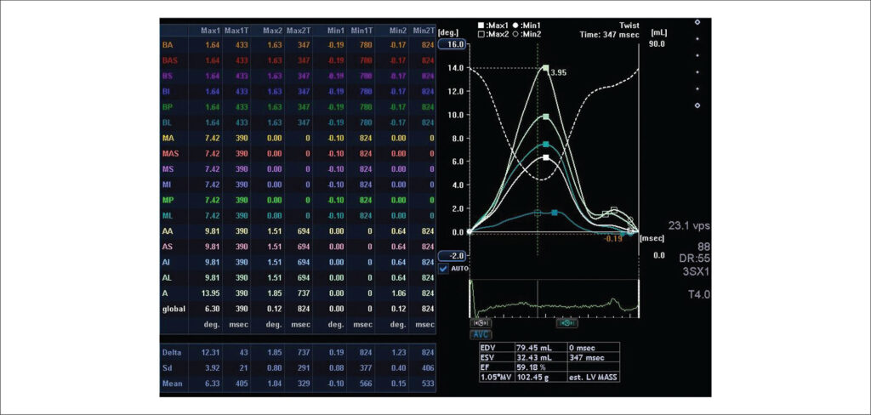The width and height of the screenshot is (871, 415).
Task: Click the Min1 column header
Action: click(x=335, y=30)
